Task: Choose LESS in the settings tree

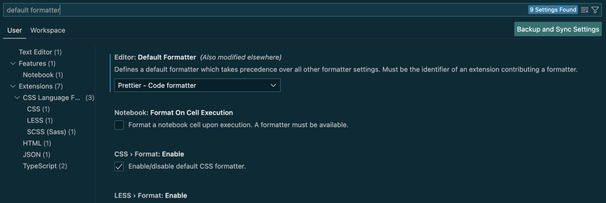Action: click(x=40, y=120)
